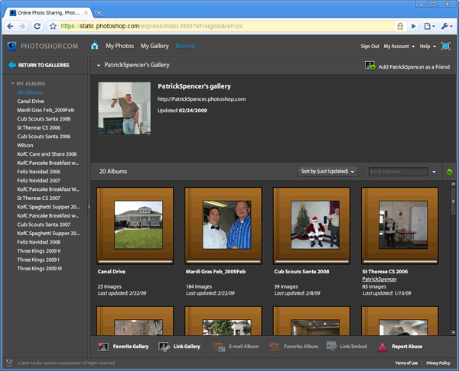
Task: Click the Link Gallery icon
Action: coord(164,347)
